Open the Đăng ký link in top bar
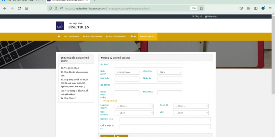Screen dimensions: 275x137 click(x=197, y=16)
